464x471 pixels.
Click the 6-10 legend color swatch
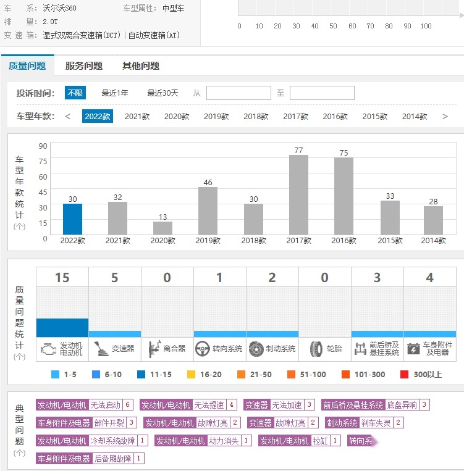96,375
